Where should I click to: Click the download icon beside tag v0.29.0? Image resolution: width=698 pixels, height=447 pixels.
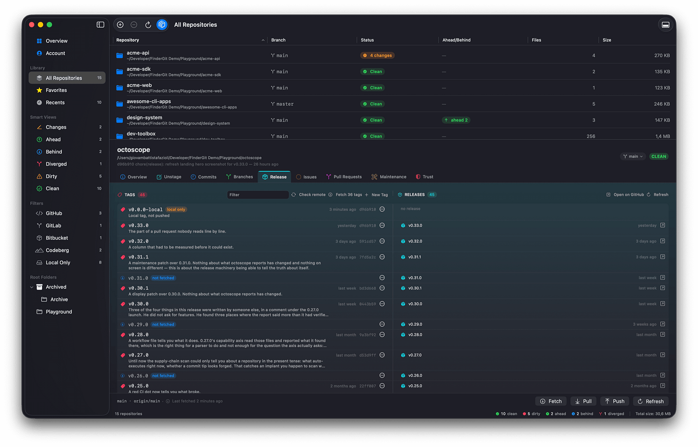click(x=123, y=325)
